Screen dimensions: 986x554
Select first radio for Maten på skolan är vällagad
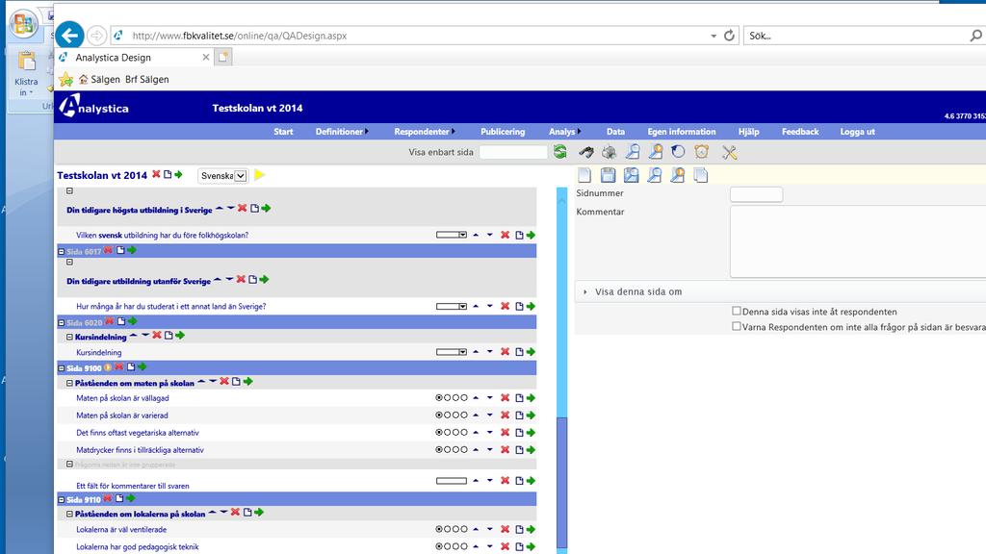(439, 397)
